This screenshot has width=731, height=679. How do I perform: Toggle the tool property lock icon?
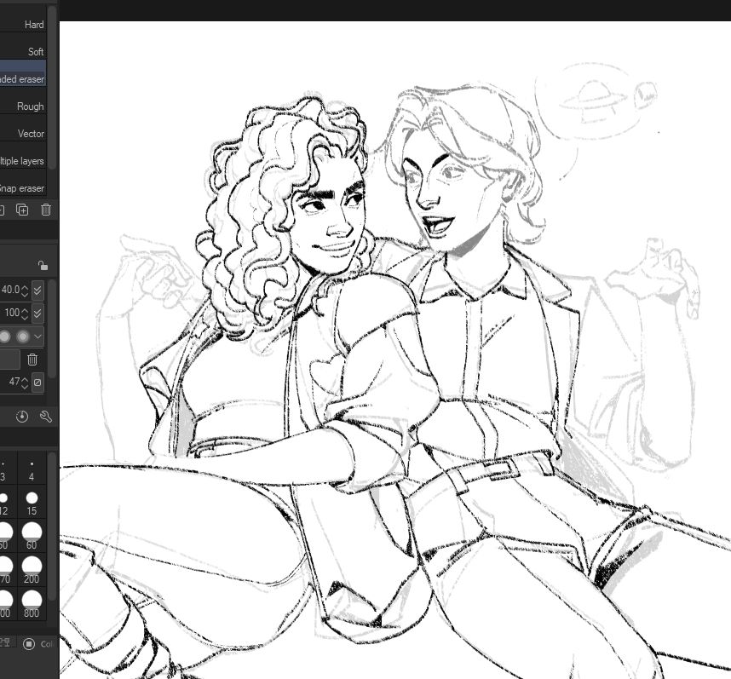[x=43, y=266]
